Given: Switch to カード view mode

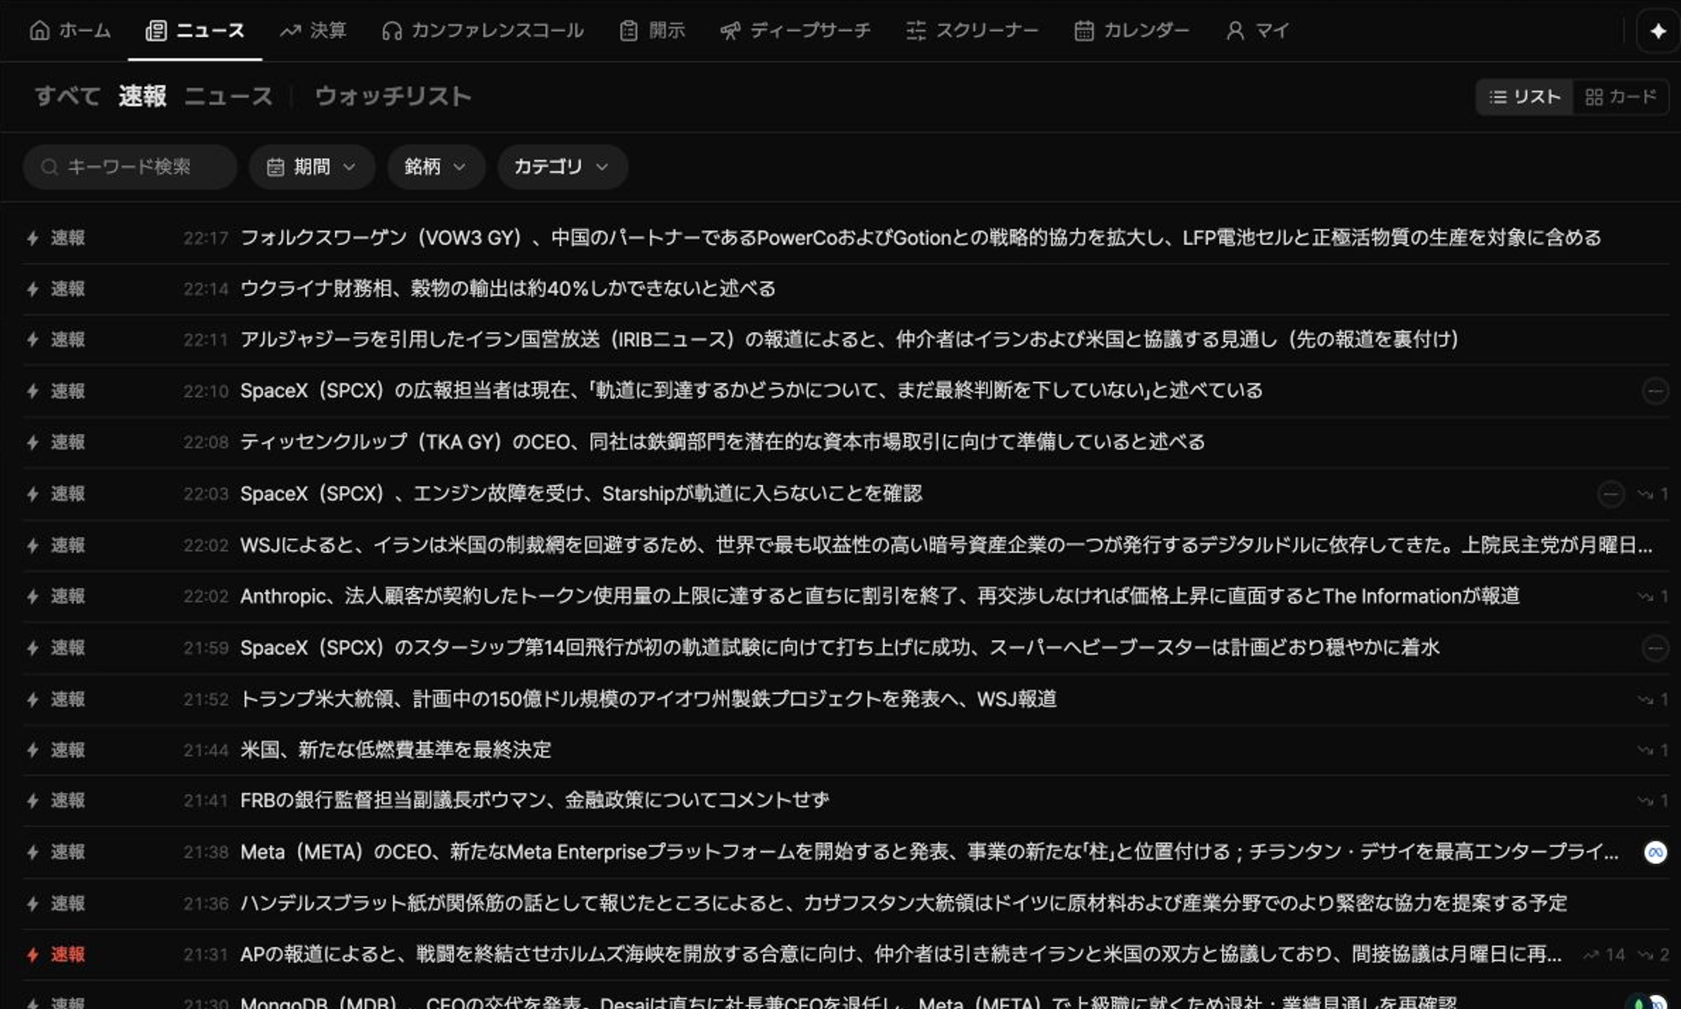Looking at the screenshot, I should [x=1620, y=97].
